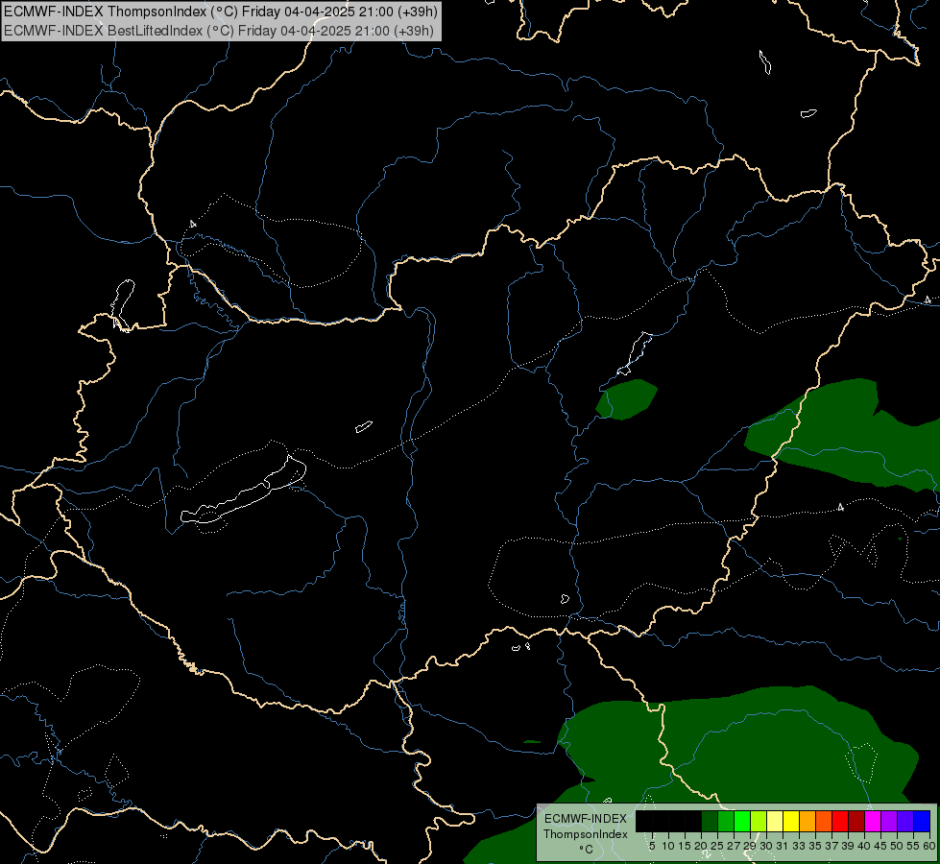Click legend tick label 15
Image resolution: width=940 pixels, height=864 pixels.
point(686,846)
